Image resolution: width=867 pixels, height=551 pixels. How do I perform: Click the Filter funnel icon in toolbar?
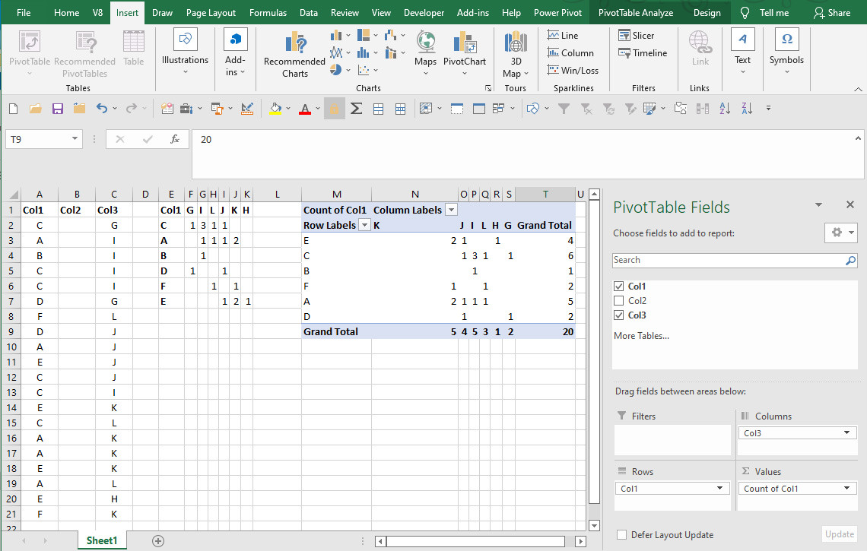click(564, 109)
